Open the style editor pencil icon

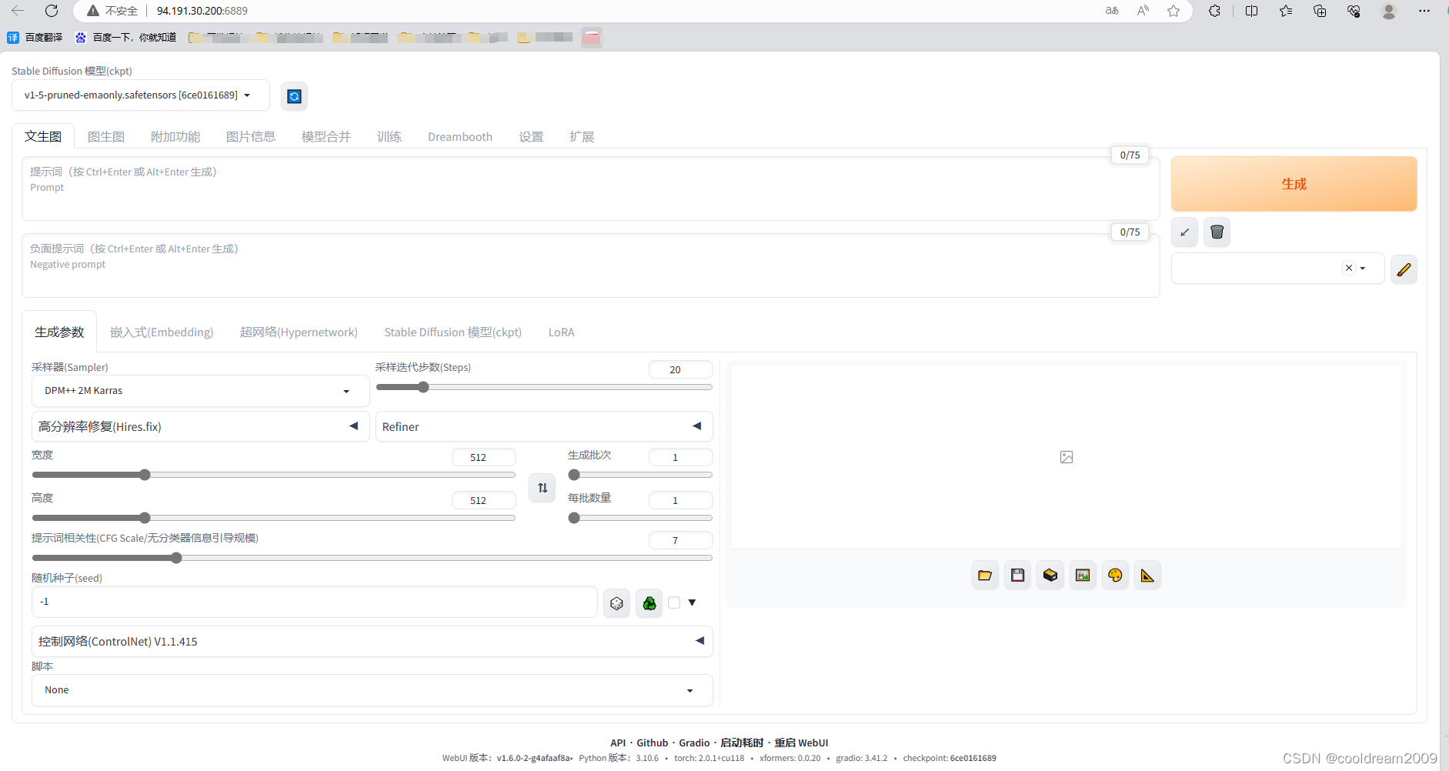tap(1404, 269)
